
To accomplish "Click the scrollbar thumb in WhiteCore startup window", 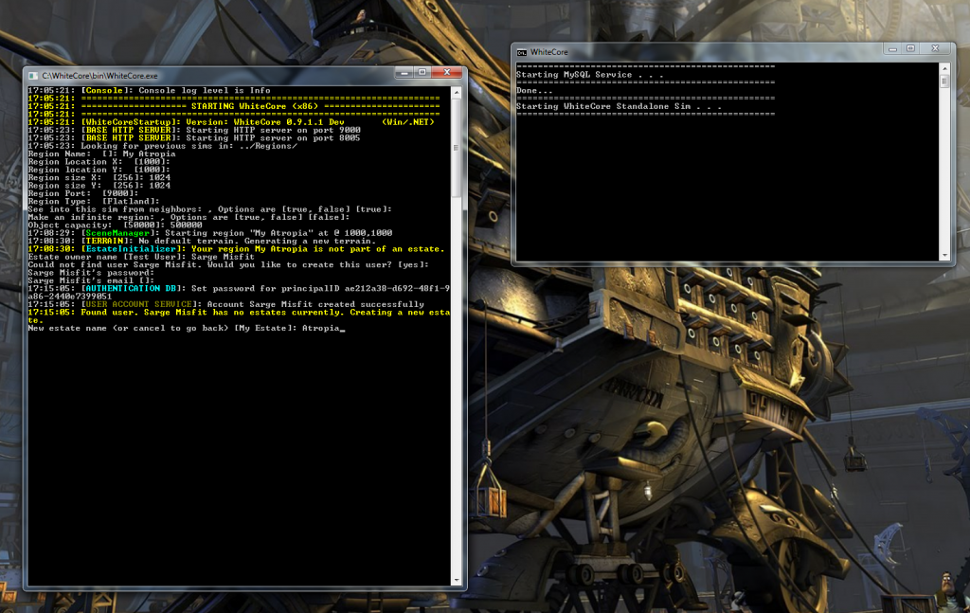I will (x=944, y=81).
